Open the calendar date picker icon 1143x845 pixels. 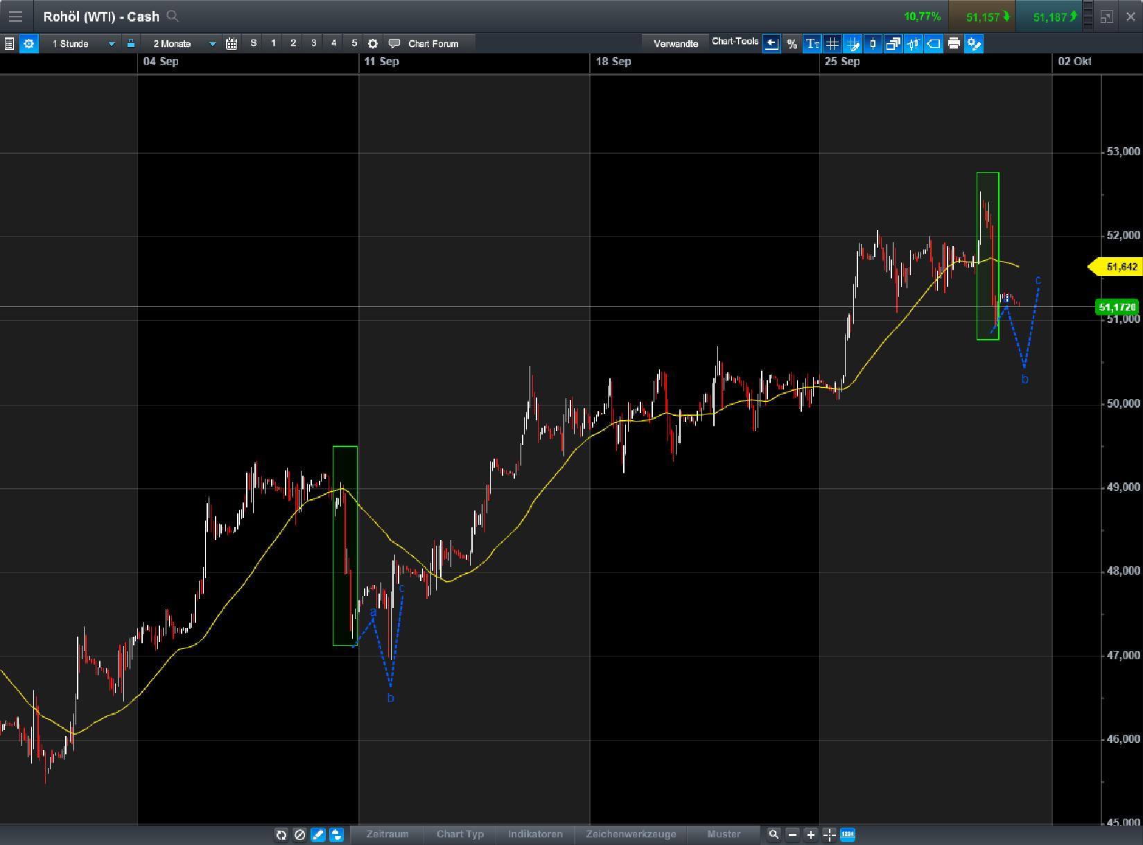pos(232,43)
